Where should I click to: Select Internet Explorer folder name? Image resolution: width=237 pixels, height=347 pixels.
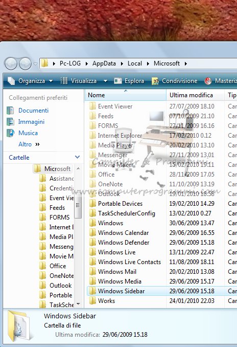pos(120,136)
